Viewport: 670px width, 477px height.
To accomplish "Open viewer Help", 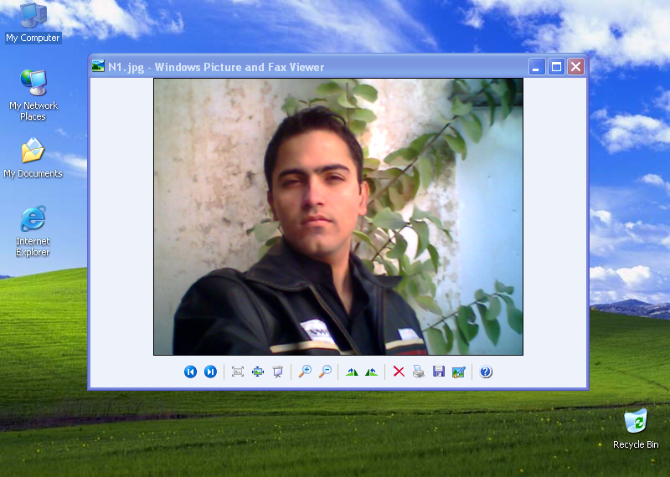I will click(x=486, y=372).
